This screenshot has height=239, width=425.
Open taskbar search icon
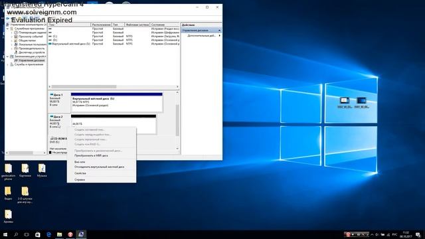pos(16,234)
